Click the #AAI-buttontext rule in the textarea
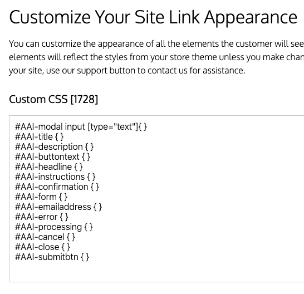Image resolution: width=304 pixels, height=294 pixels. point(52,157)
